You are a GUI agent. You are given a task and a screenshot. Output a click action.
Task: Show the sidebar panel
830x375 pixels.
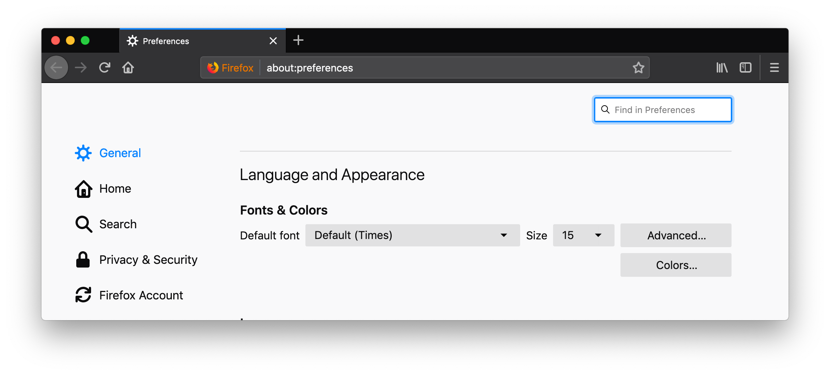click(x=745, y=68)
